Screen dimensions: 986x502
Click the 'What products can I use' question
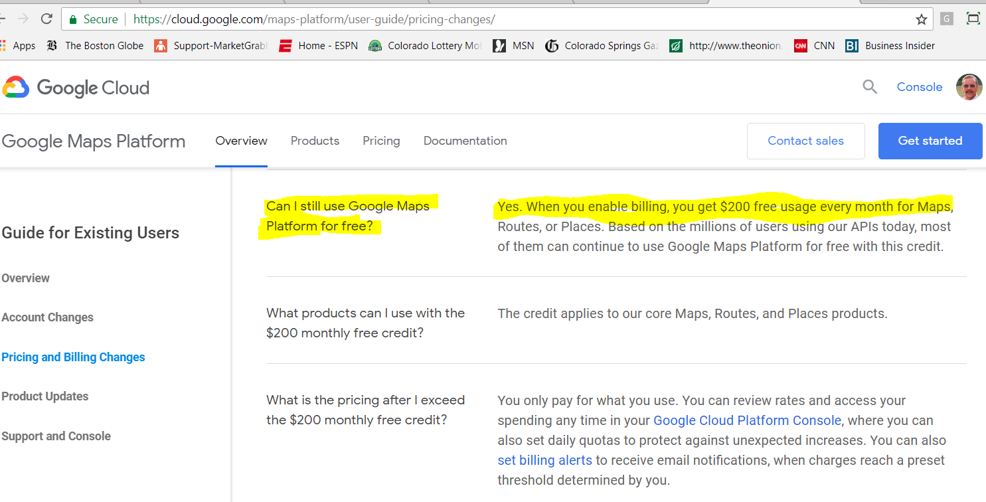tap(365, 323)
